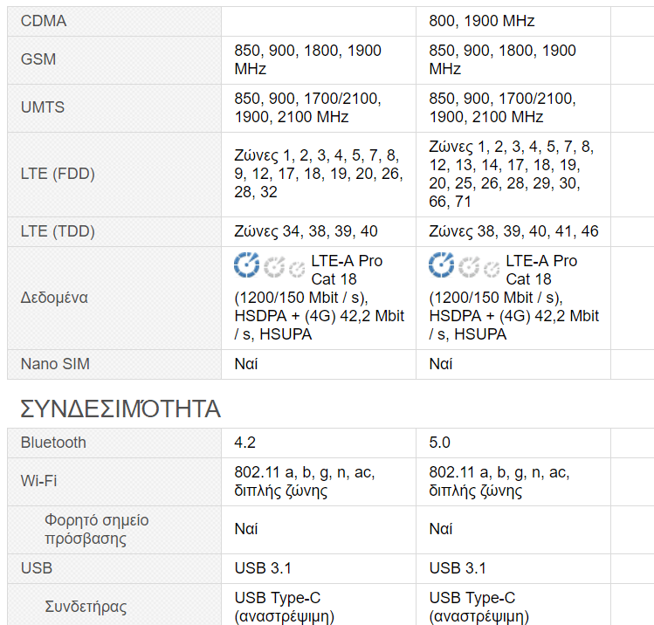Select the Bluetooth row label

pos(53,443)
